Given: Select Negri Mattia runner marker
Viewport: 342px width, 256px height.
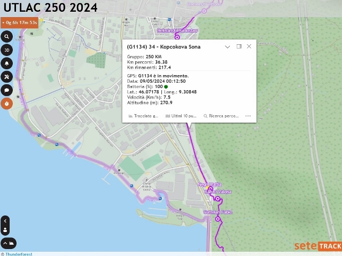Looking at the screenshot, I should [210, 189].
